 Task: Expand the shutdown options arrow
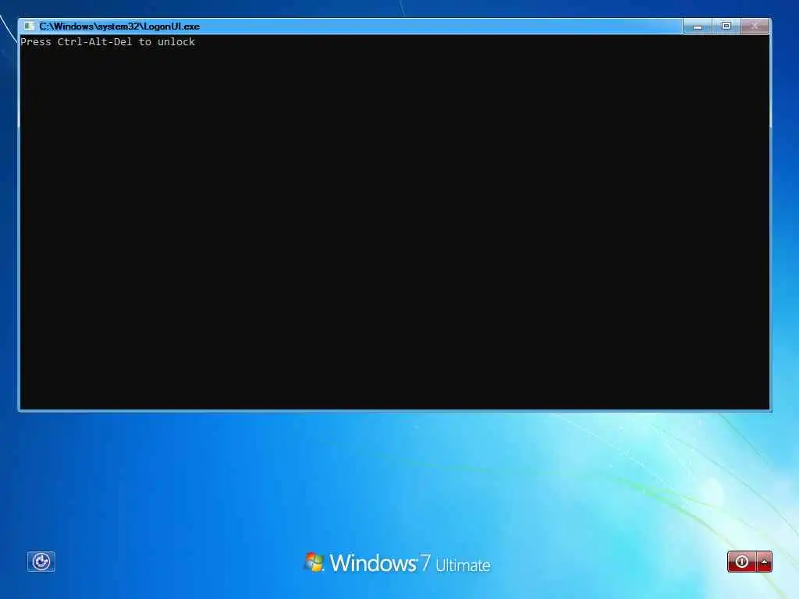click(765, 562)
